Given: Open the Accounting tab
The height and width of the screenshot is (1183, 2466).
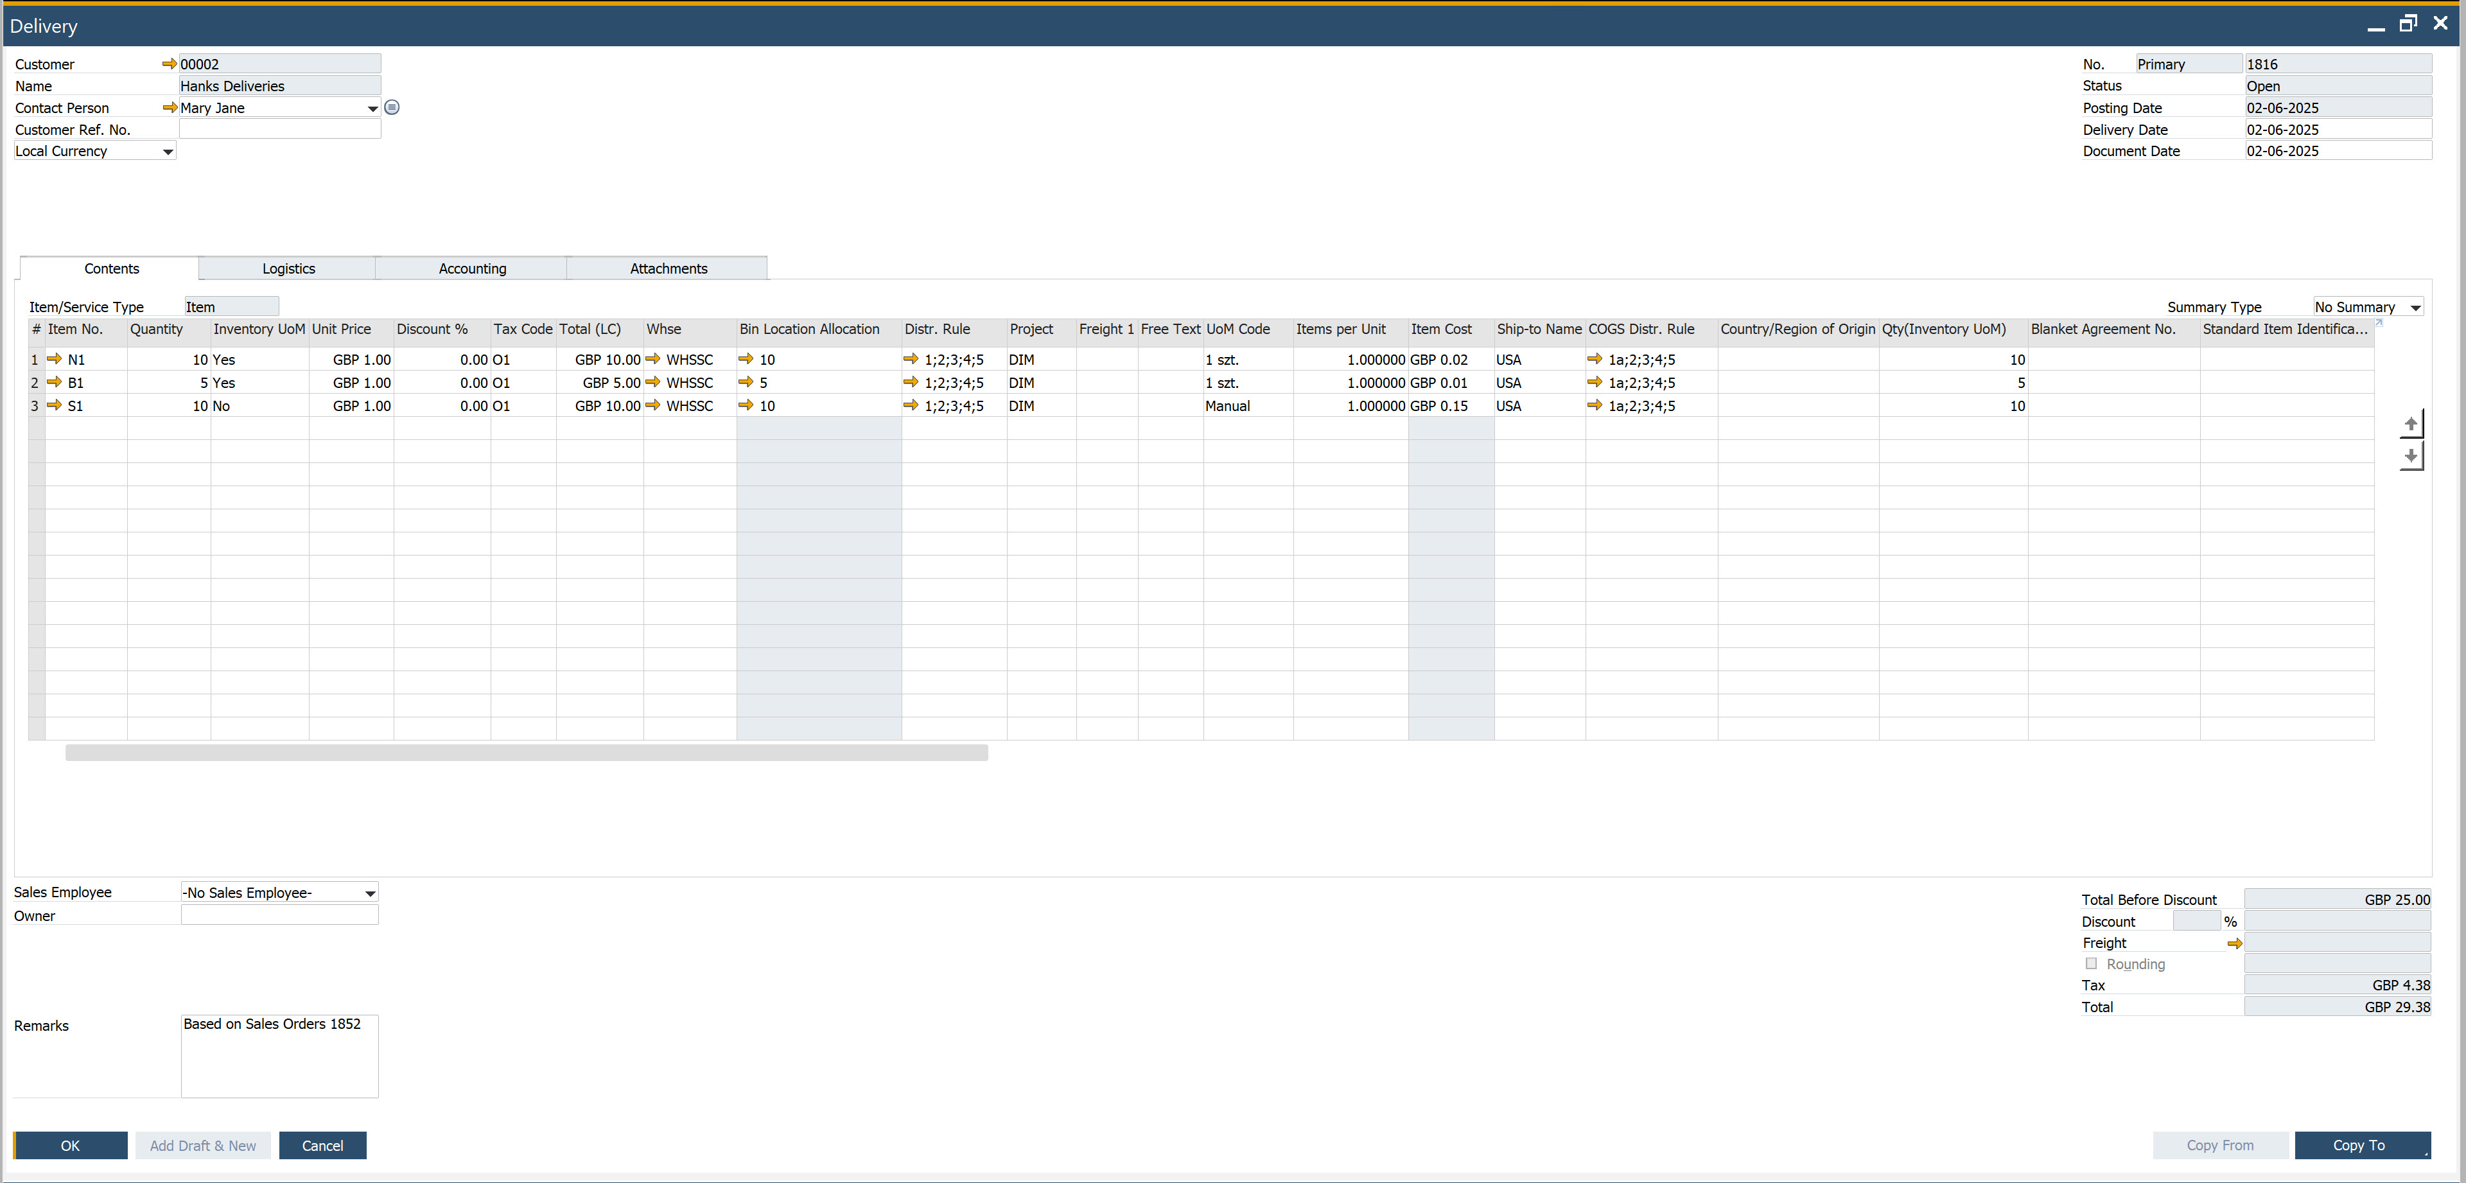Looking at the screenshot, I should pyautogui.click(x=472, y=269).
